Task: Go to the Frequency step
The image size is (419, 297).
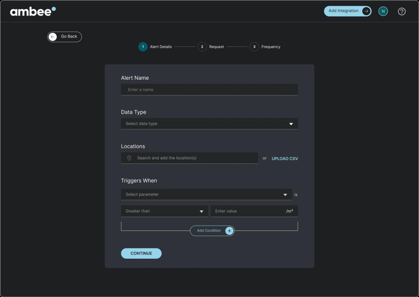Action: (270, 47)
